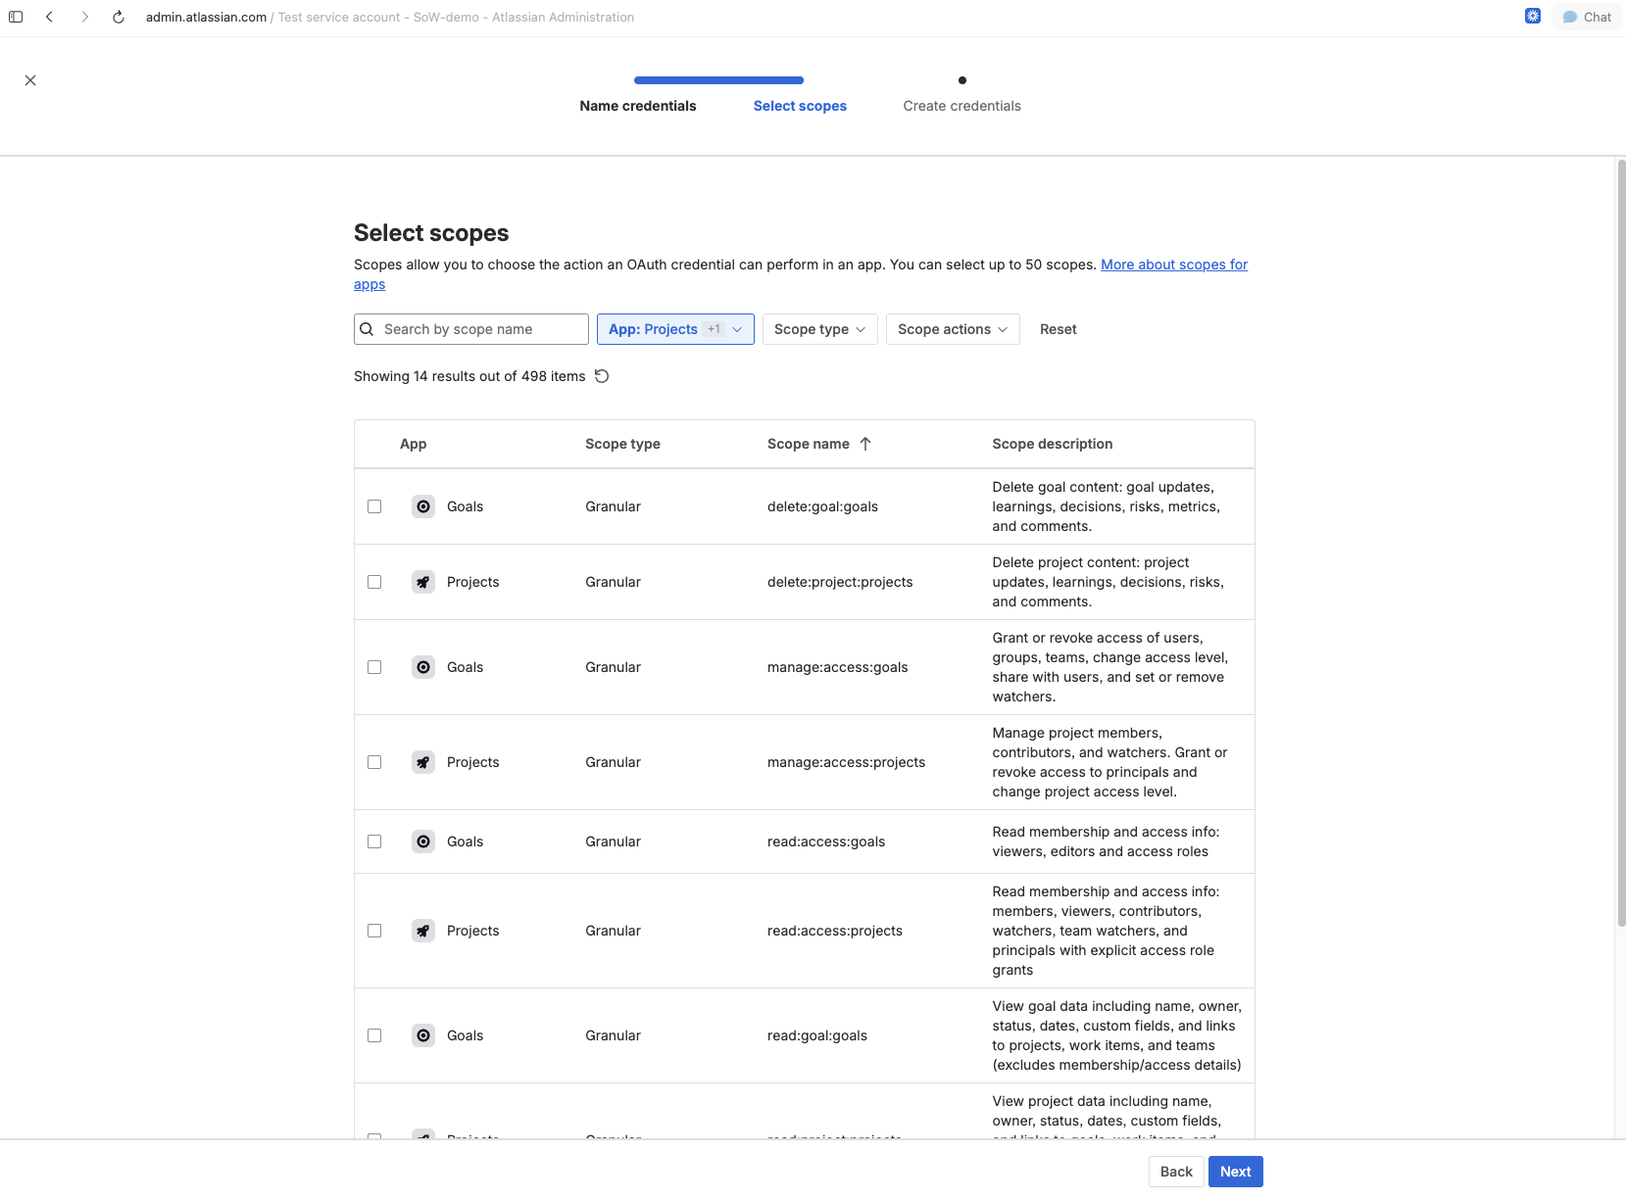Click the Scope type column header

click(x=622, y=444)
